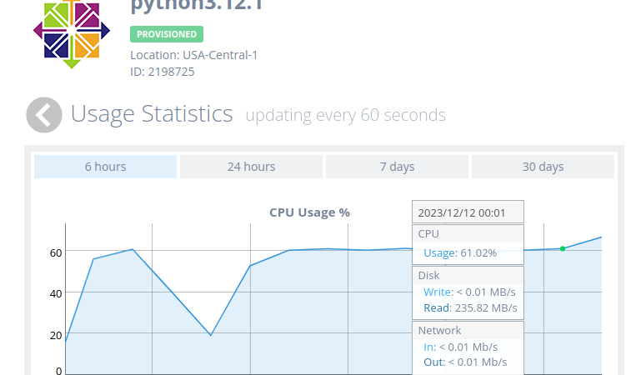
Task: Switch to the 24 hours tab
Action: pos(251,167)
